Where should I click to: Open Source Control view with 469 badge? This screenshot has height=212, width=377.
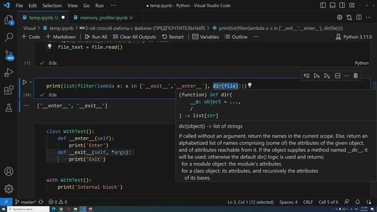click(9, 55)
